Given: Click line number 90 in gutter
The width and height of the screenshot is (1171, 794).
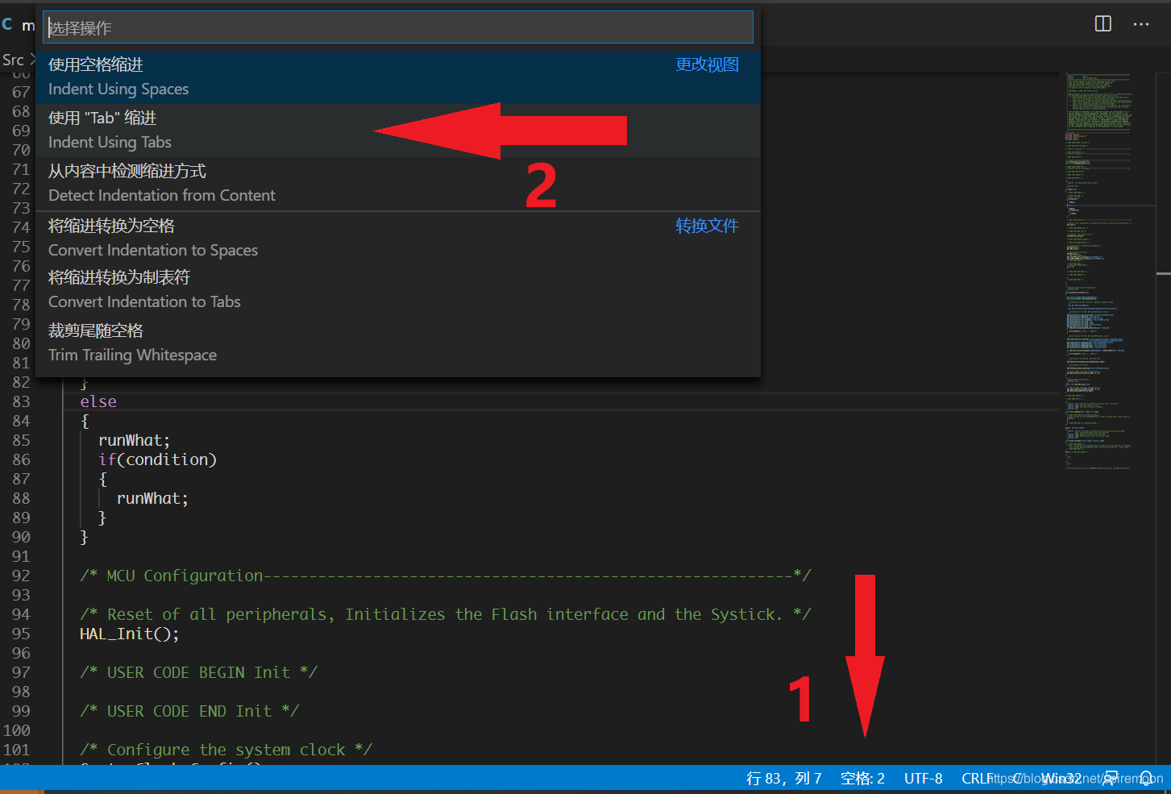Looking at the screenshot, I should tap(21, 537).
